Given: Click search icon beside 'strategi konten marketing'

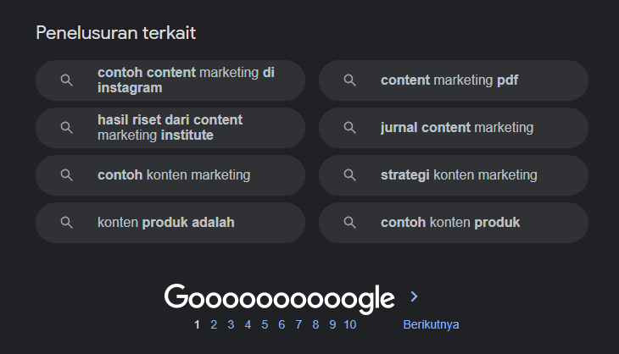Looking at the screenshot, I should click(x=349, y=175).
